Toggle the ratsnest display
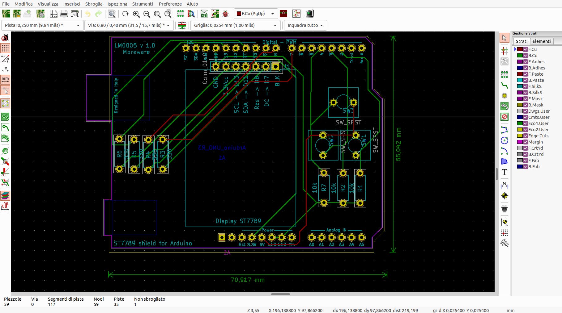The image size is (562, 313). (x=5, y=103)
